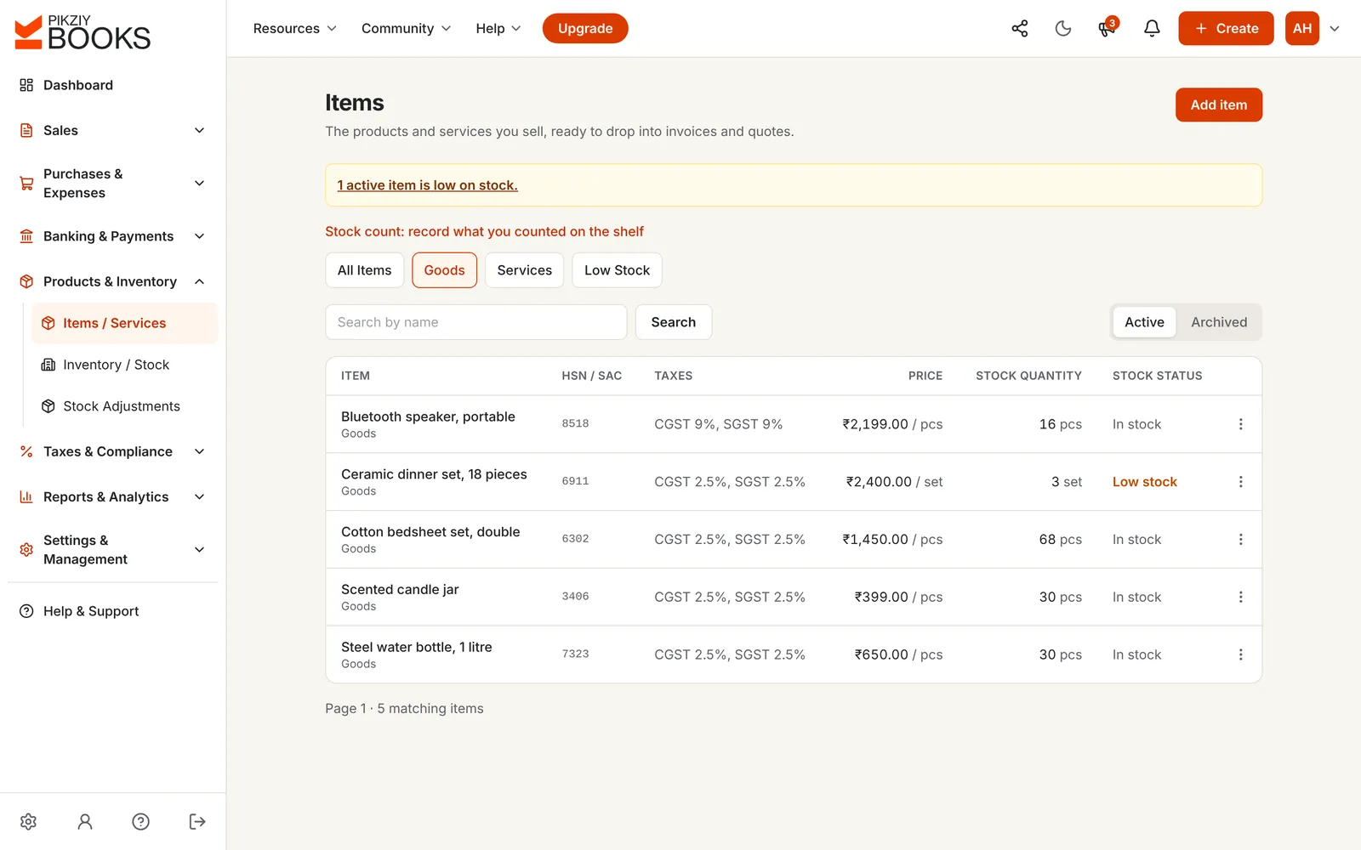Open the low on stock alert link
Image resolution: width=1361 pixels, height=850 pixels.
click(x=427, y=185)
